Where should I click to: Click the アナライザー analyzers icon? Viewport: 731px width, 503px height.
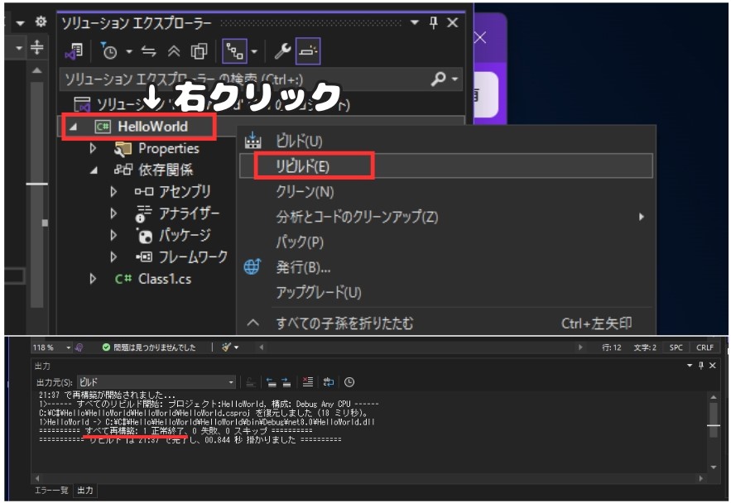point(143,213)
